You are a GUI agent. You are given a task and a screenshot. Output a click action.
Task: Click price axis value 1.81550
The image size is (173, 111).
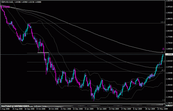(169, 31)
